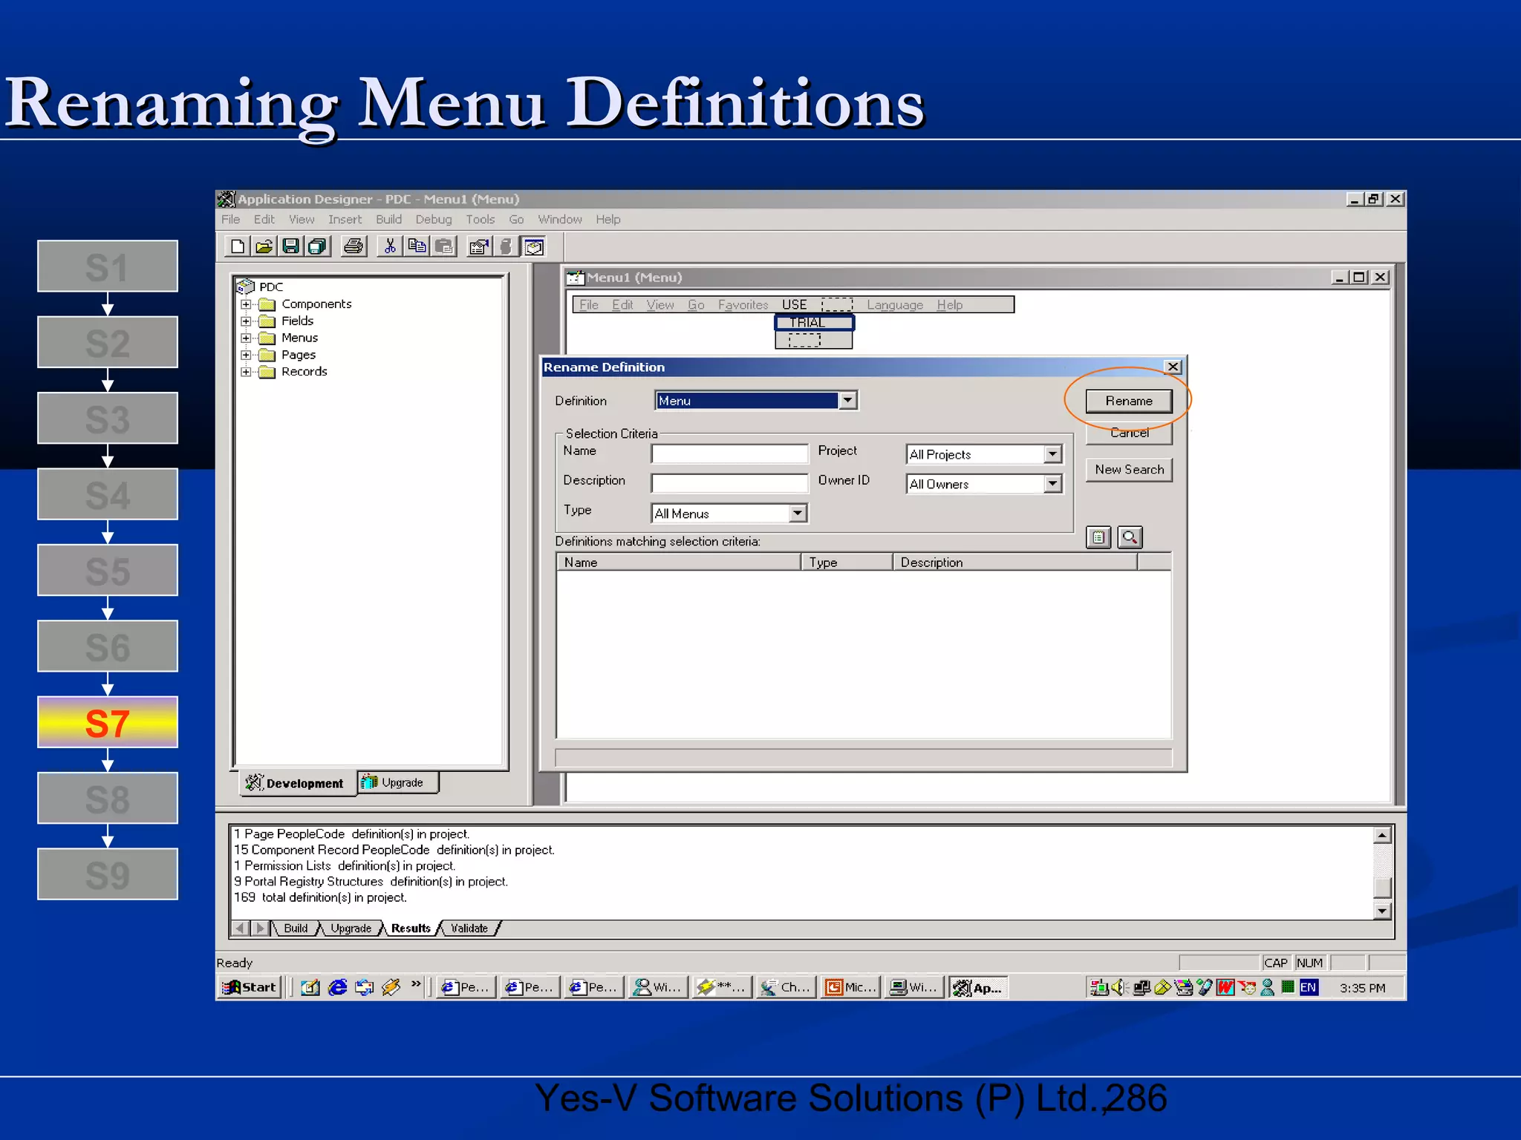Close the Rename Definition dialog
The height and width of the screenshot is (1140, 1521).
coord(1173,367)
